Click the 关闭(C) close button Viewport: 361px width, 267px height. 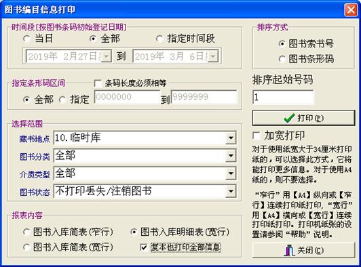pos(304,250)
